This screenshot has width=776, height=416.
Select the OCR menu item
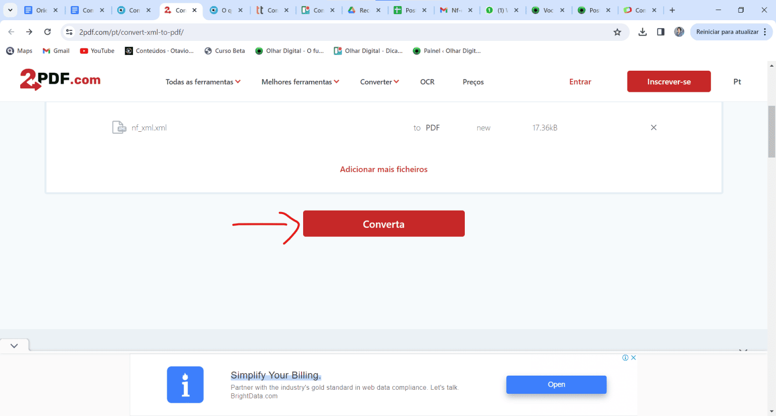(x=427, y=81)
